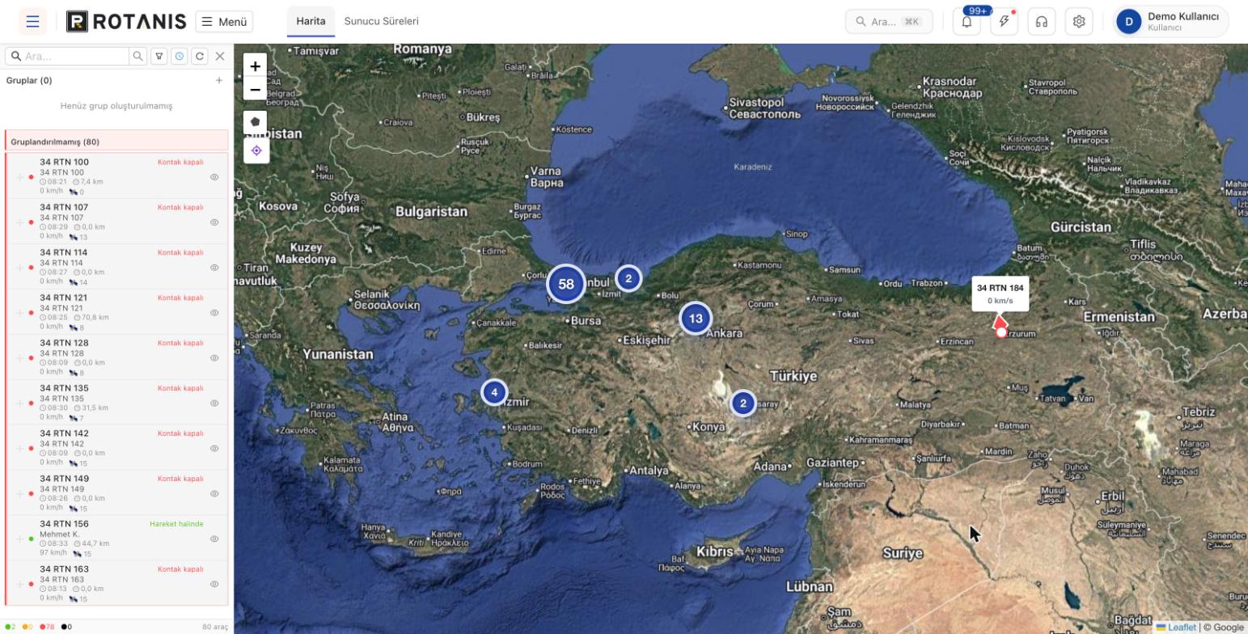Filter by red status count 78

pos(47,627)
